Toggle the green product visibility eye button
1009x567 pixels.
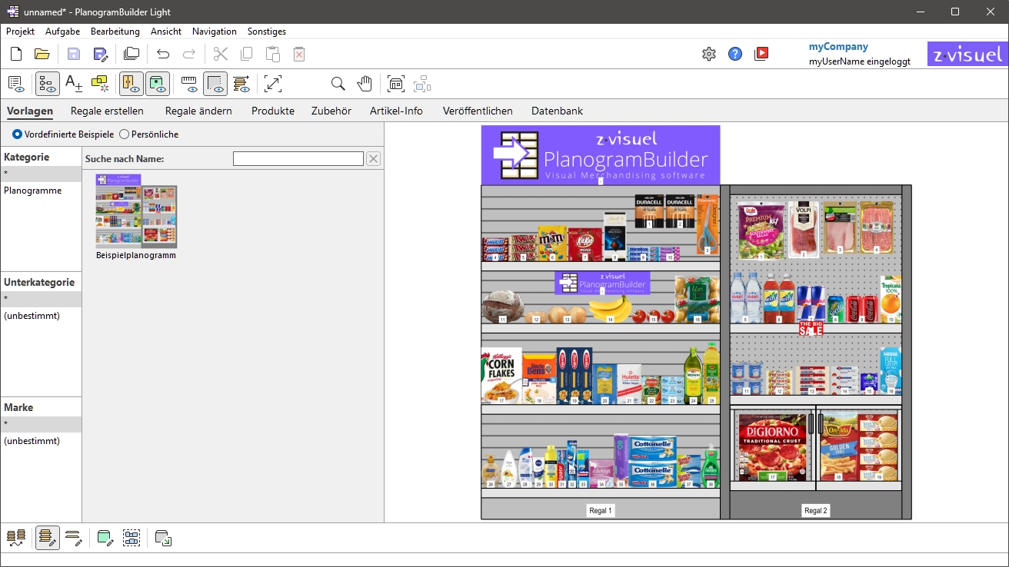tap(158, 83)
